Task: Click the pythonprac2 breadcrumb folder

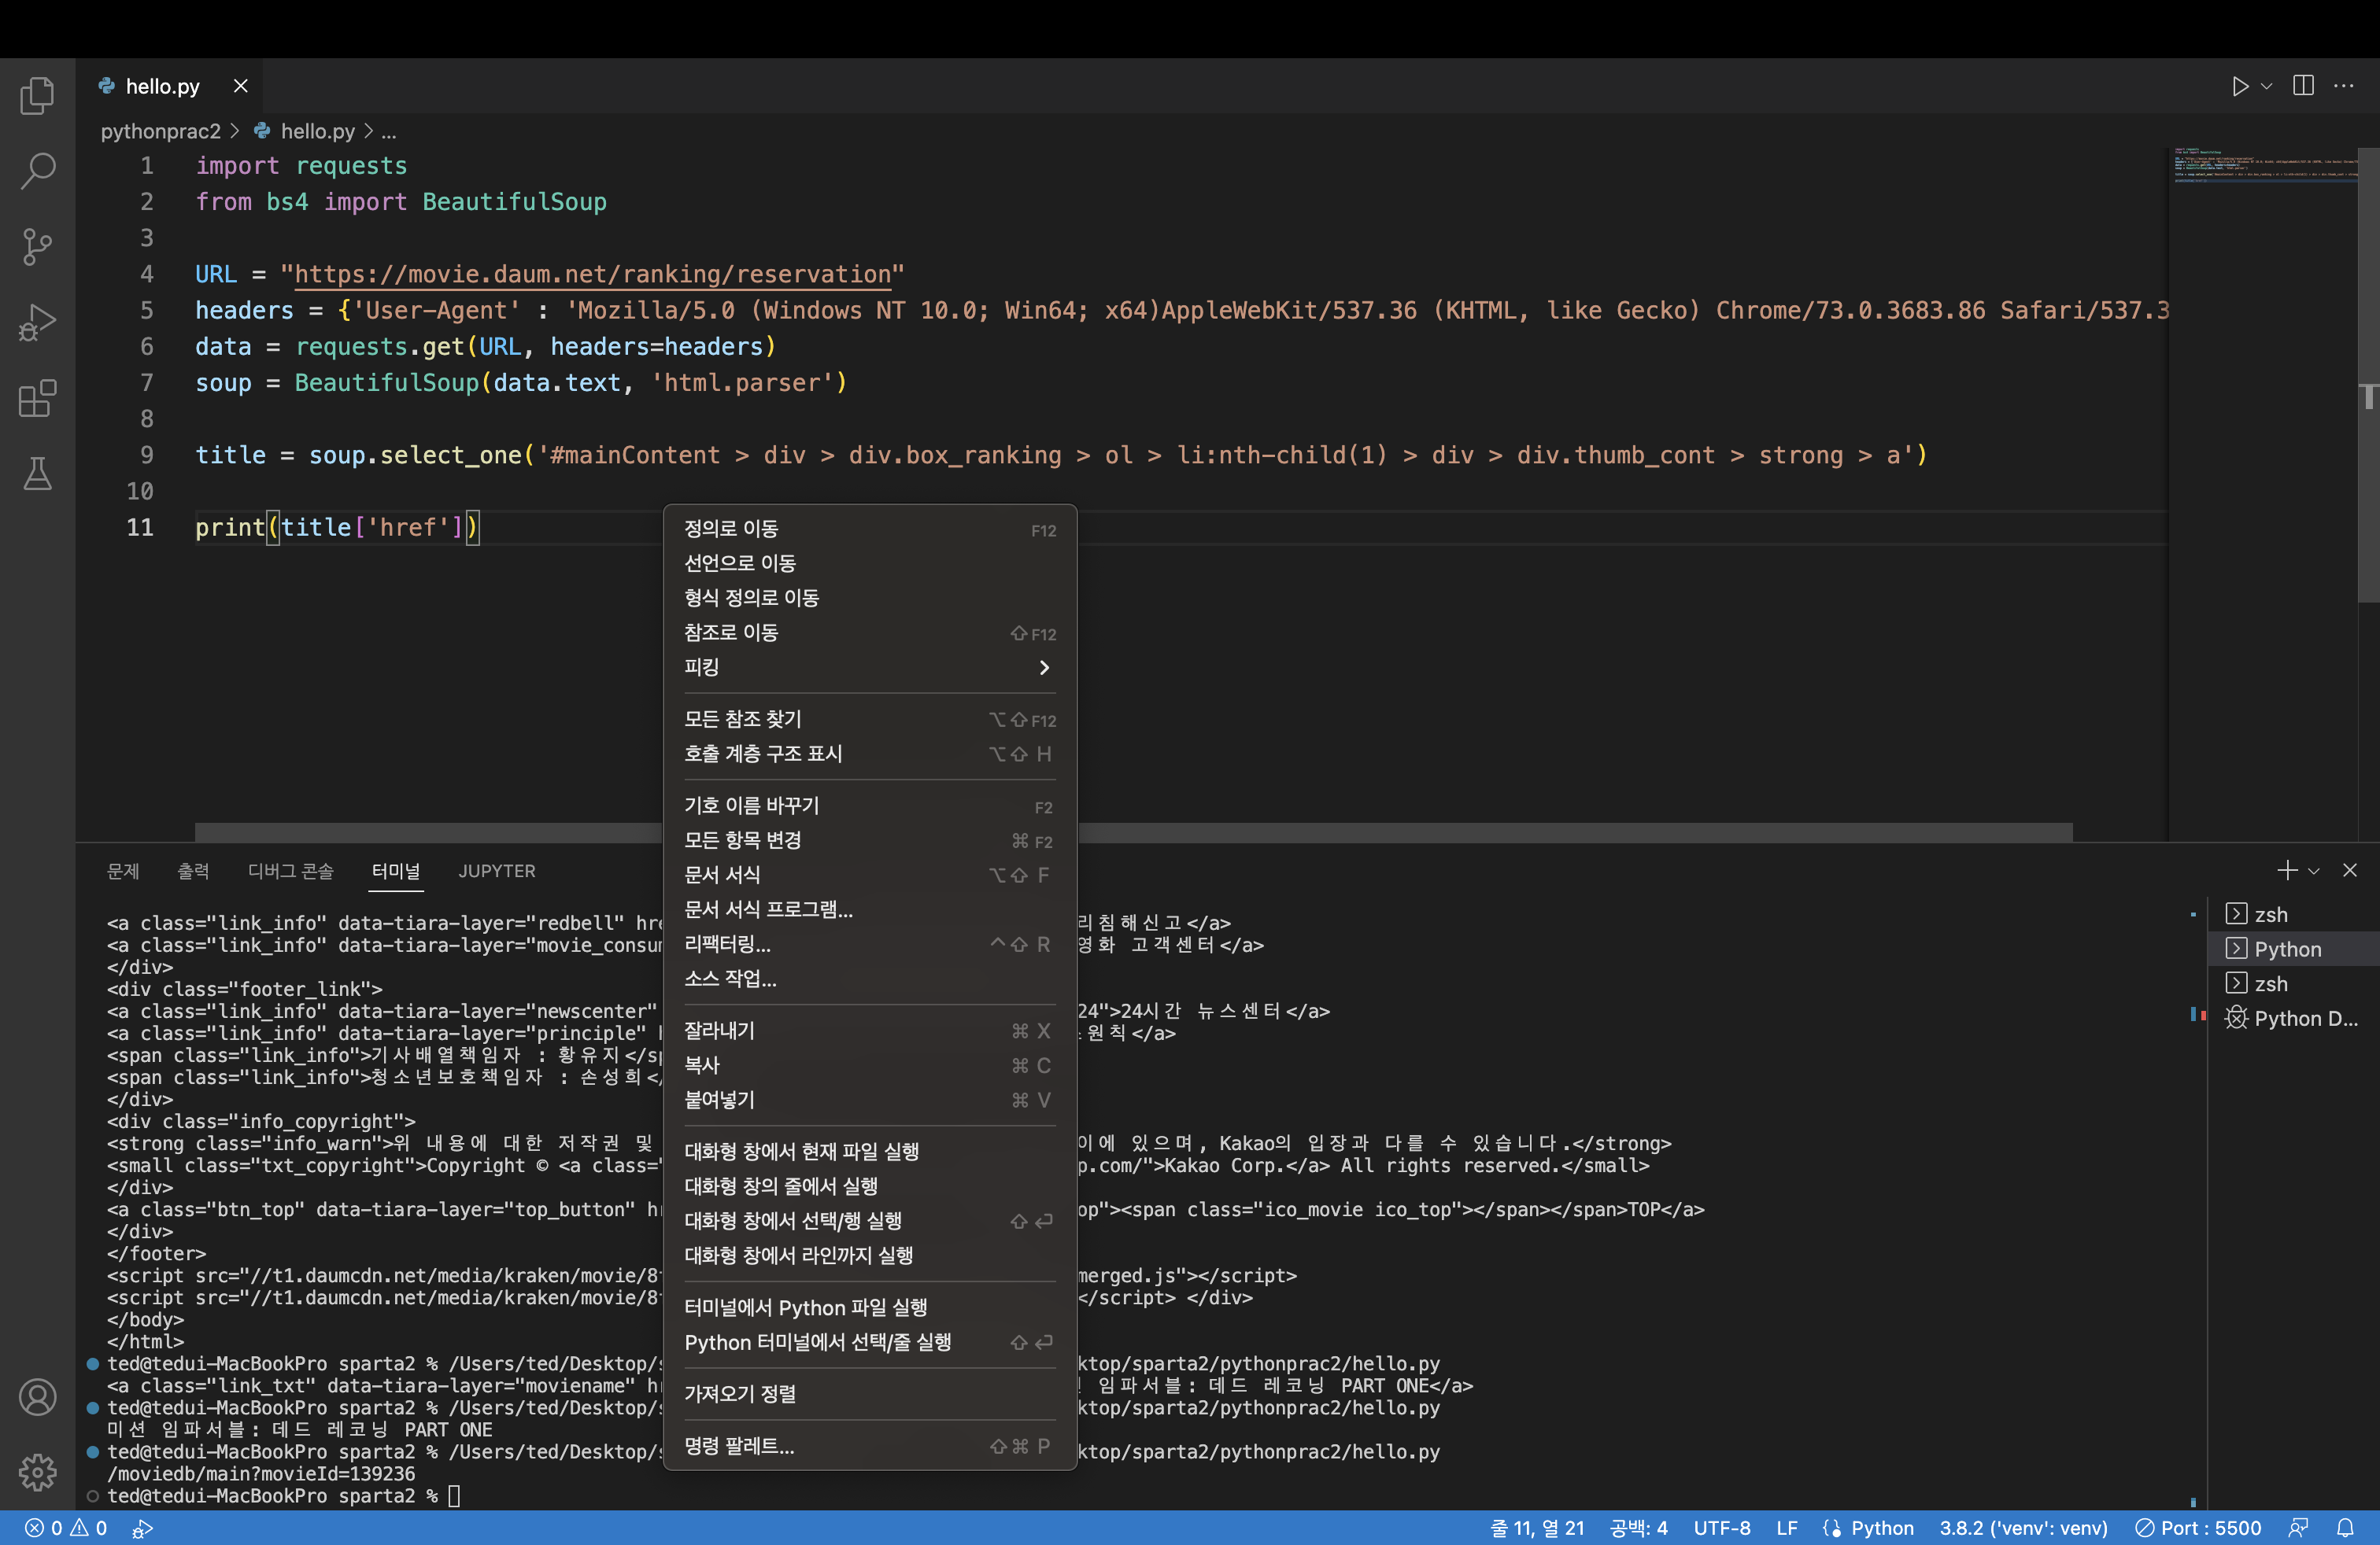Action: click(x=160, y=131)
